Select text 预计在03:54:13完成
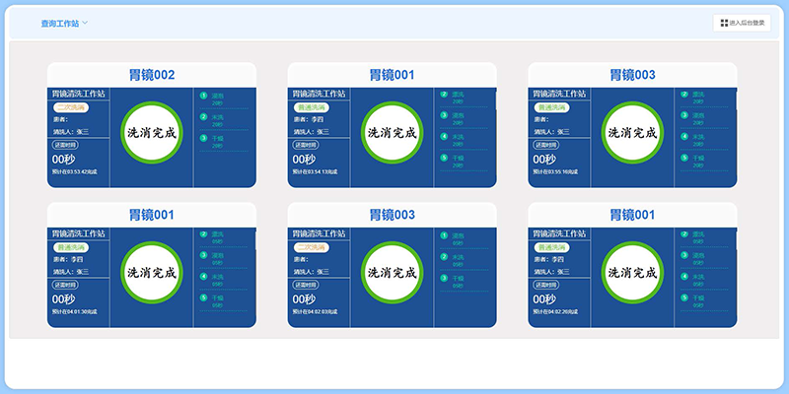789x394 pixels. click(x=315, y=171)
